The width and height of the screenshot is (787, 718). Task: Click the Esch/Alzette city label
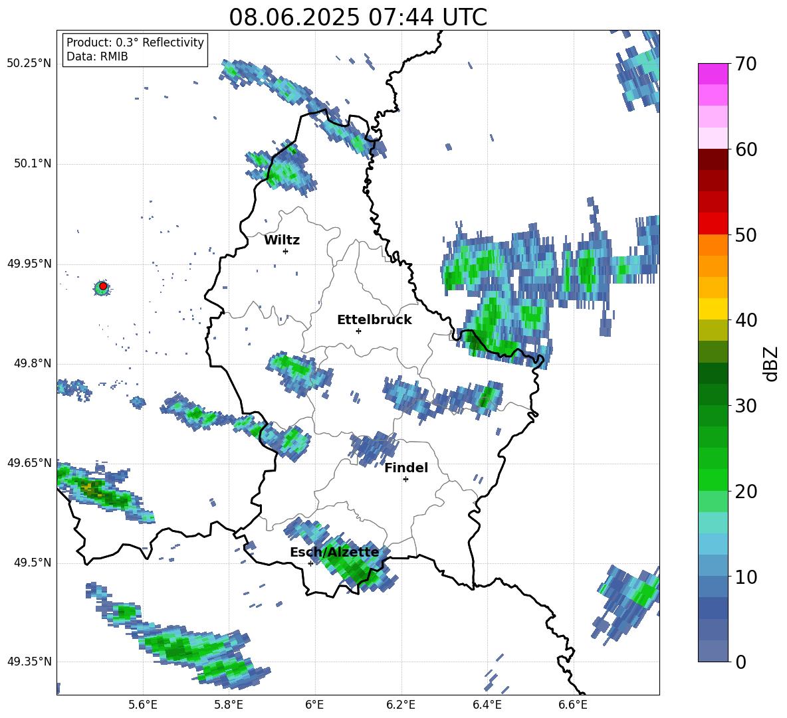coord(335,552)
